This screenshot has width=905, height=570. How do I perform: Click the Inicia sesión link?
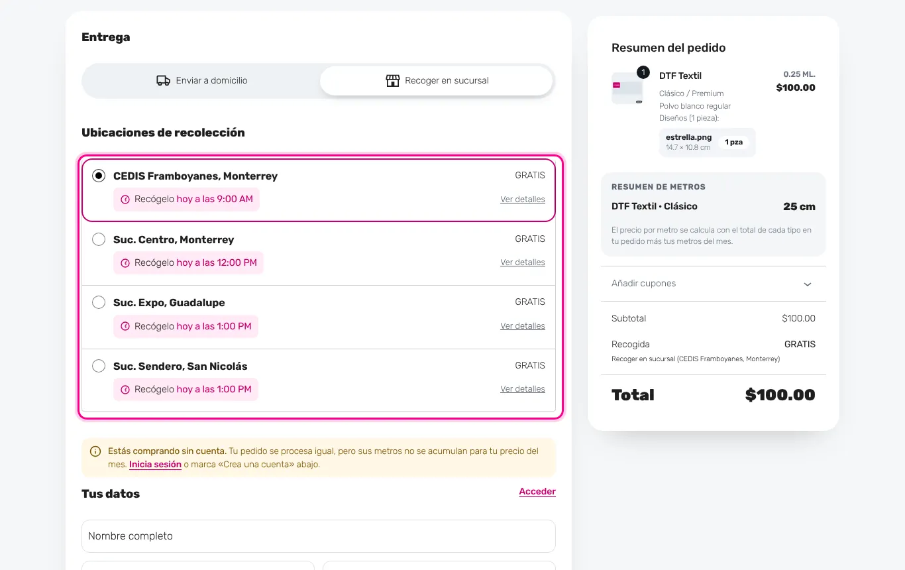[x=155, y=465]
